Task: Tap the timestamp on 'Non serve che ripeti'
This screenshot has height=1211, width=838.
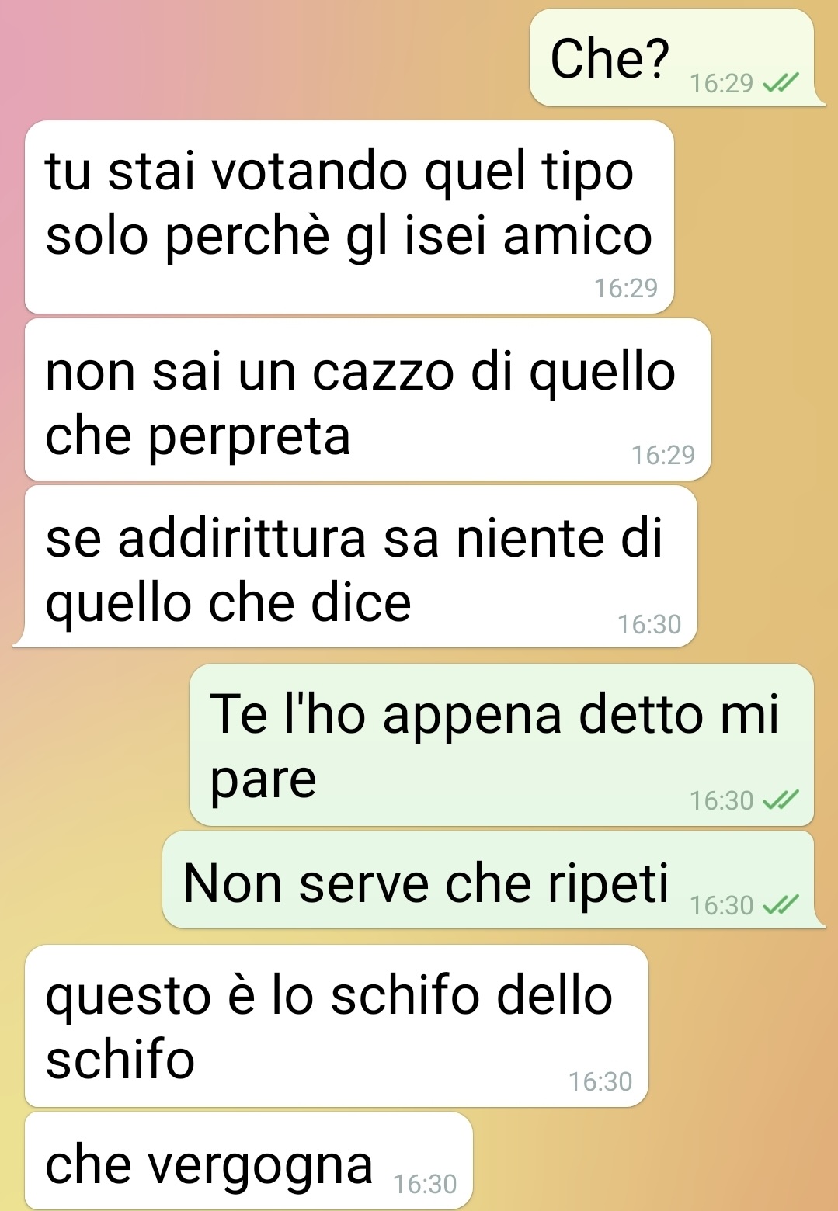Action: 722,905
